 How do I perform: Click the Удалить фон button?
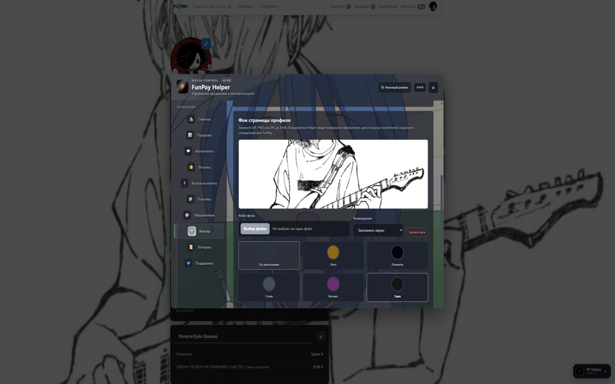pos(417,232)
